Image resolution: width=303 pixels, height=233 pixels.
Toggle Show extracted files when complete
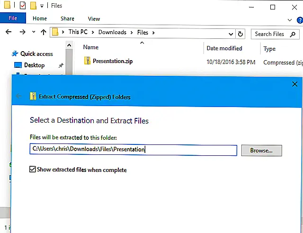pos(33,169)
